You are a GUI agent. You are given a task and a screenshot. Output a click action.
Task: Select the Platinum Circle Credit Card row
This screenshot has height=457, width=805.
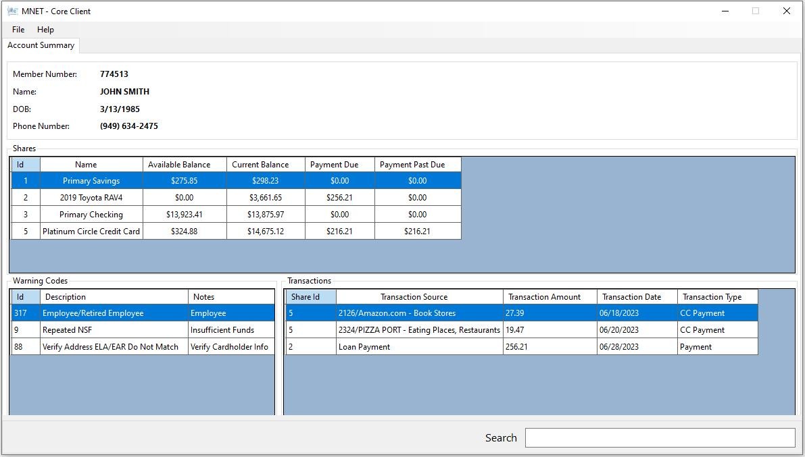(236, 232)
